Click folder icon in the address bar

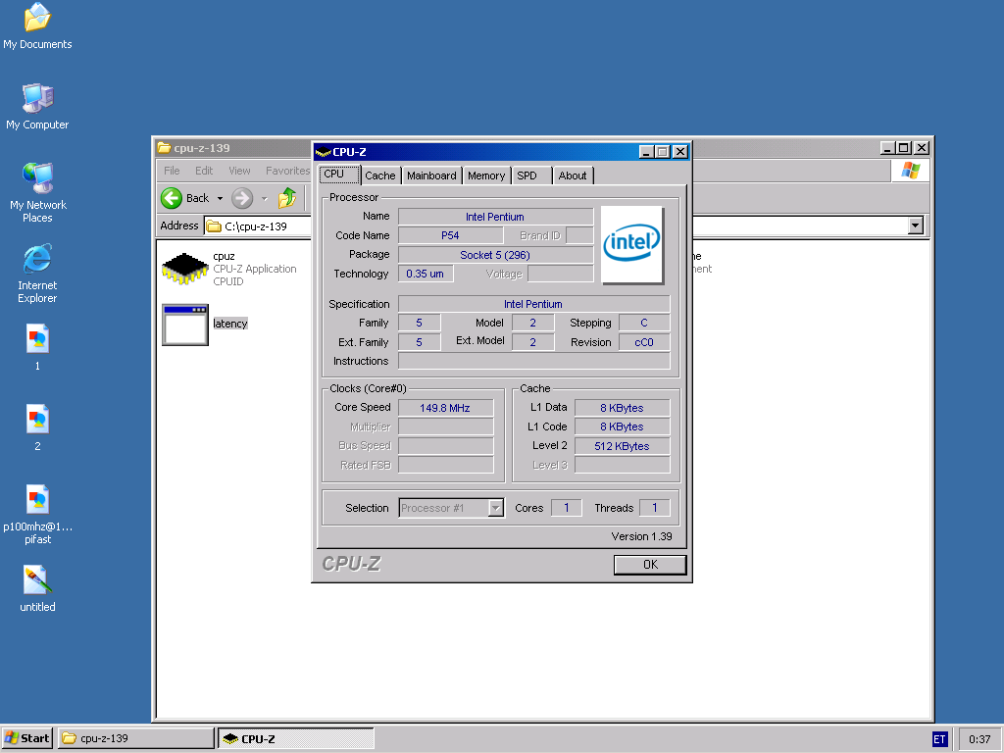[214, 226]
